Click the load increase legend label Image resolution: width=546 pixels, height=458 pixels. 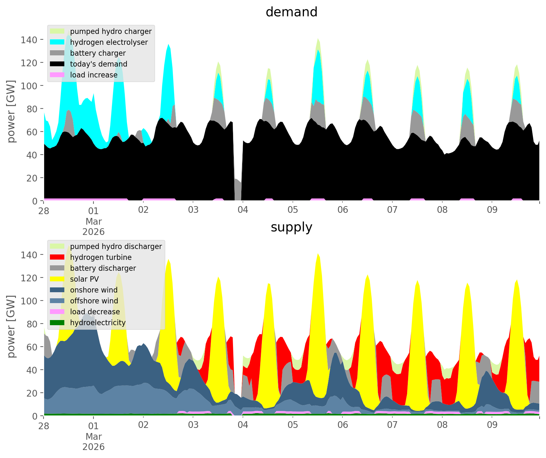point(94,75)
